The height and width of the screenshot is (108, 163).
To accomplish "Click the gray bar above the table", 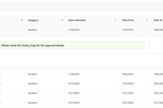I will click(81, 6).
